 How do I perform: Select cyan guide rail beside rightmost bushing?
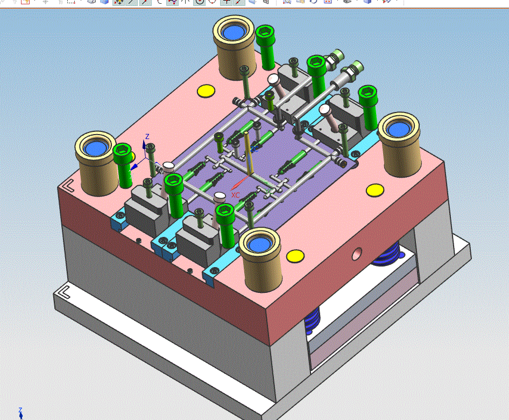367,144
